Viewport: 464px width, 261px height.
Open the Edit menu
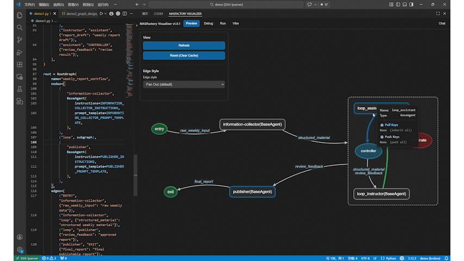(44, 4)
